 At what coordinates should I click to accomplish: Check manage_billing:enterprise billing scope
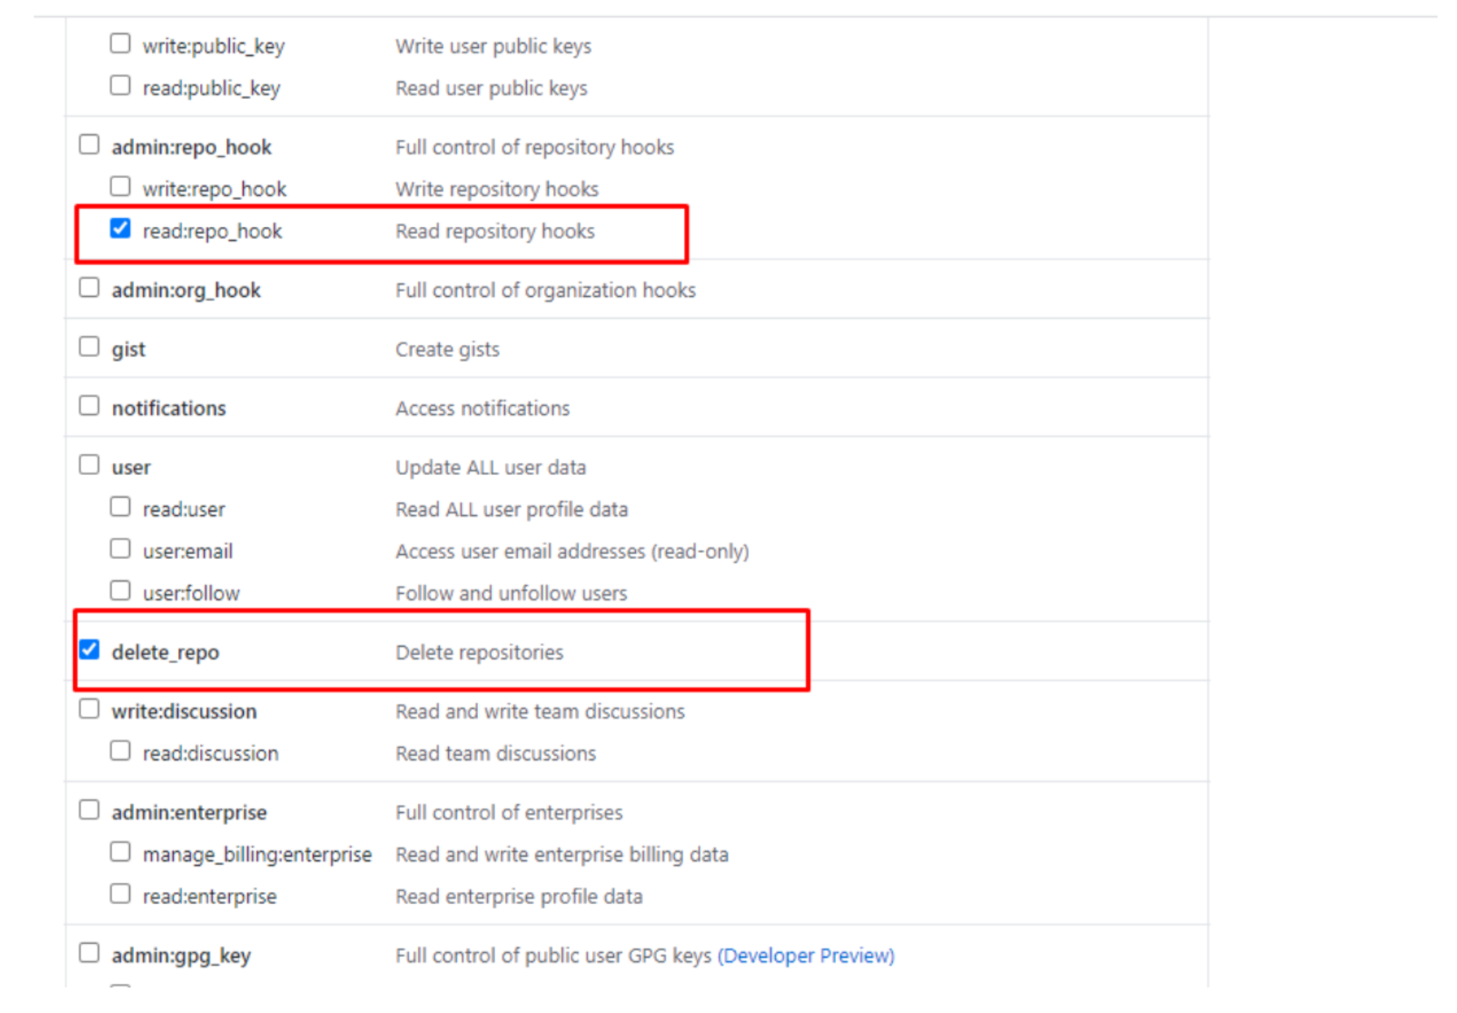tap(120, 851)
